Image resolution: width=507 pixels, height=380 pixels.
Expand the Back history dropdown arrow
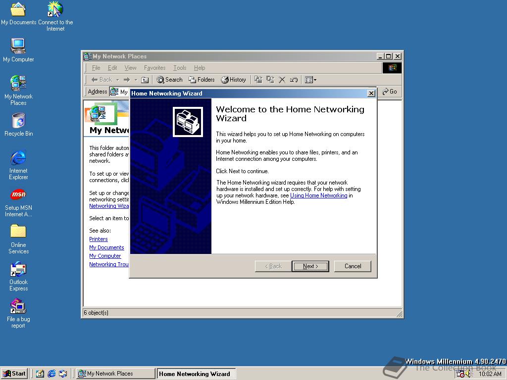click(x=118, y=80)
